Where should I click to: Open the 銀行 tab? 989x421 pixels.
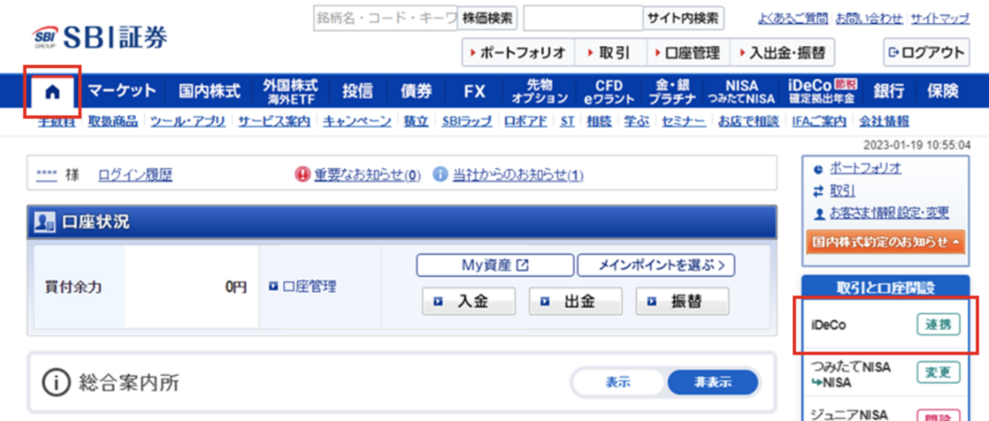[888, 91]
